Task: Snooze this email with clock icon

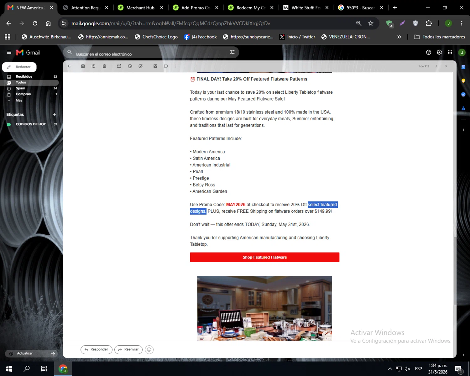Action: (x=130, y=66)
